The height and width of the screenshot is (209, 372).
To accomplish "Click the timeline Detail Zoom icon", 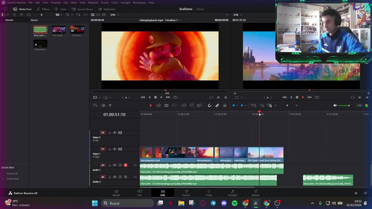I will [262, 105].
